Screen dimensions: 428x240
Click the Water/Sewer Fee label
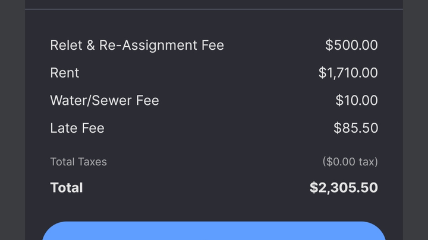point(105,101)
